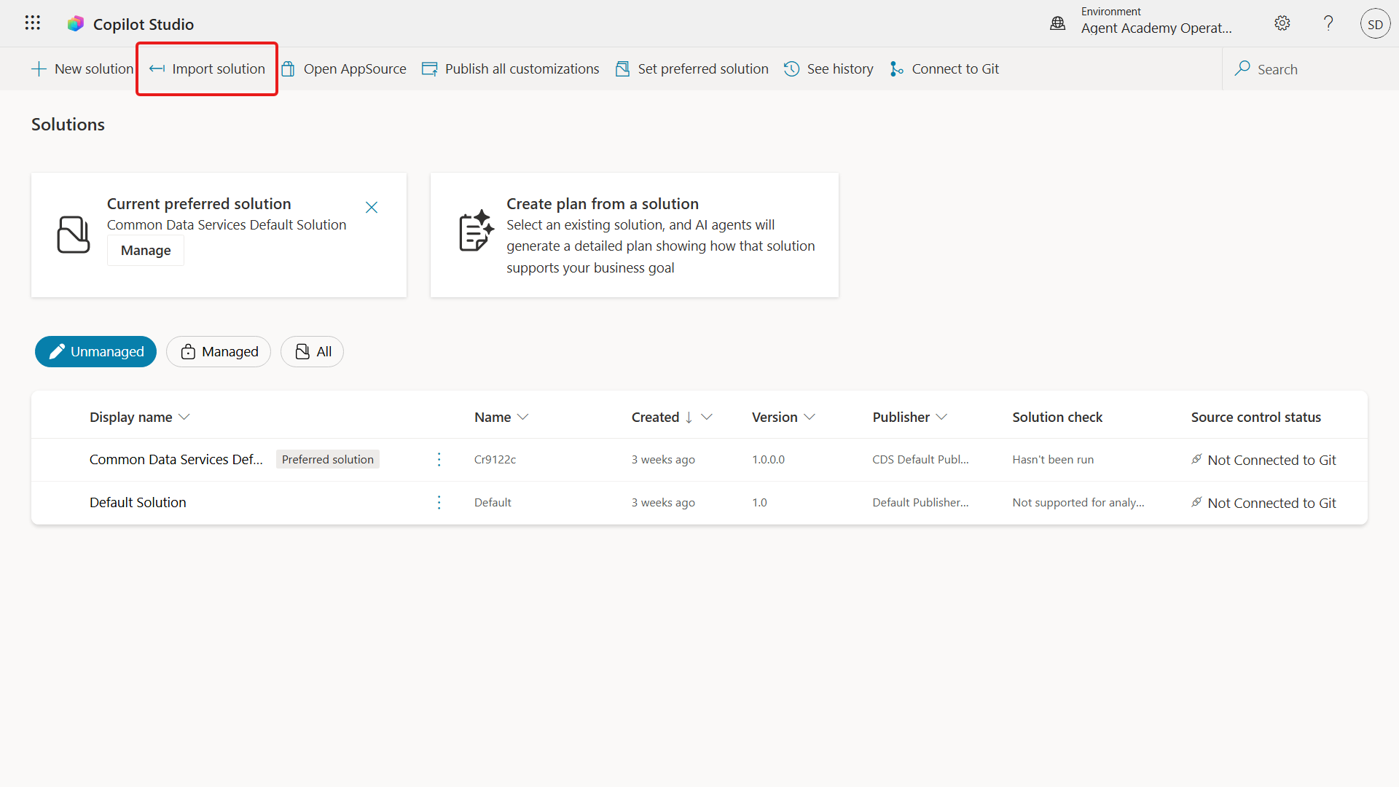Image resolution: width=1399 pixels, height=787 pixels.
Task: Click Publish all customizations
Action: point(511,68)
